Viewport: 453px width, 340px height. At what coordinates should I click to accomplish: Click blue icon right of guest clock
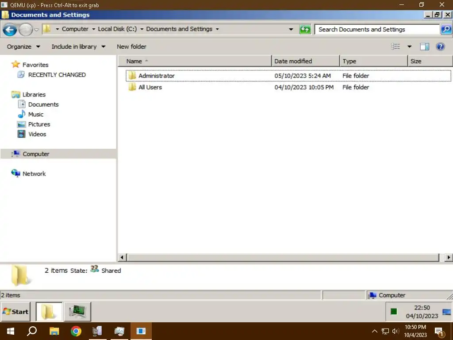(x=446, y=312)
